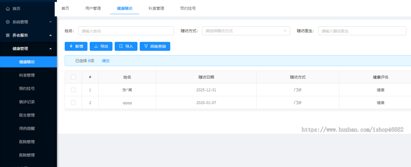Collapse the 健康管理 chevron
The image size is (411, 167).
(50, 49)
